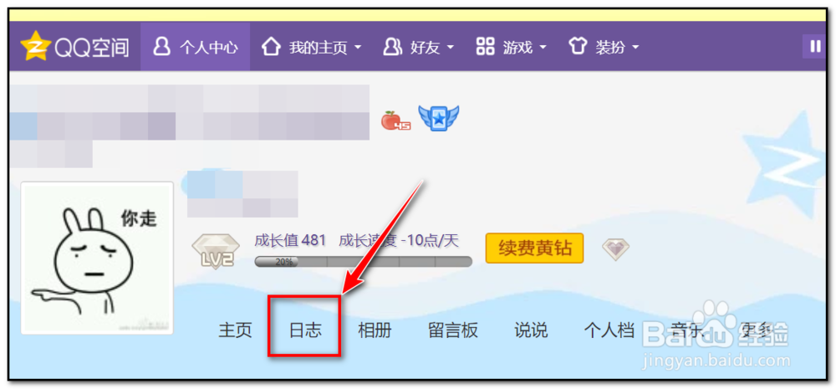Open the 留言板 tab
The width and height of the screenshot is (836, 389).
click(453, 330)
